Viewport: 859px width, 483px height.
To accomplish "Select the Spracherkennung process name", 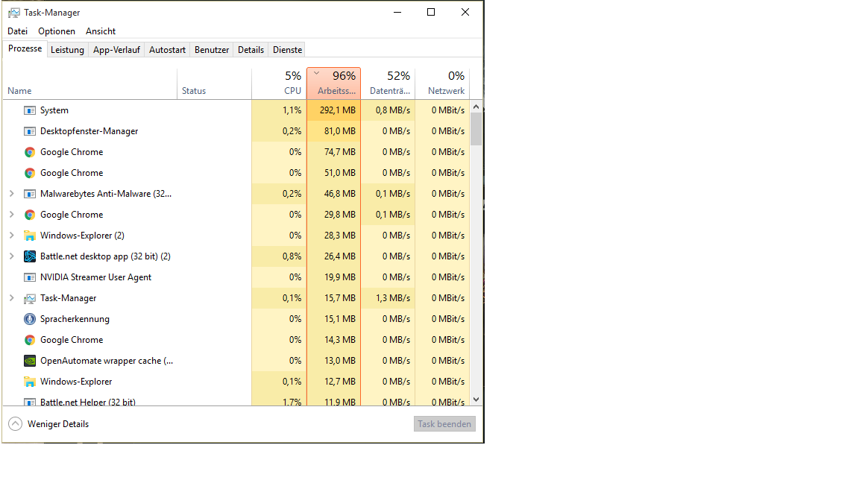I will click(75, 319).
